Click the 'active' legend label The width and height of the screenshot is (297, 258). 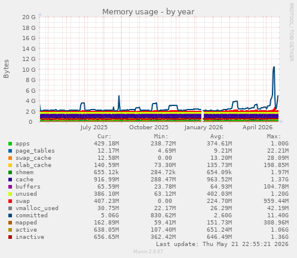[26, 230]
